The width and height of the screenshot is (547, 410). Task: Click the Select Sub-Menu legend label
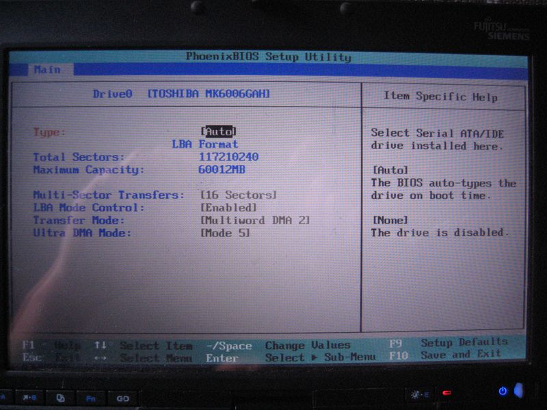(x=320, y=357)
